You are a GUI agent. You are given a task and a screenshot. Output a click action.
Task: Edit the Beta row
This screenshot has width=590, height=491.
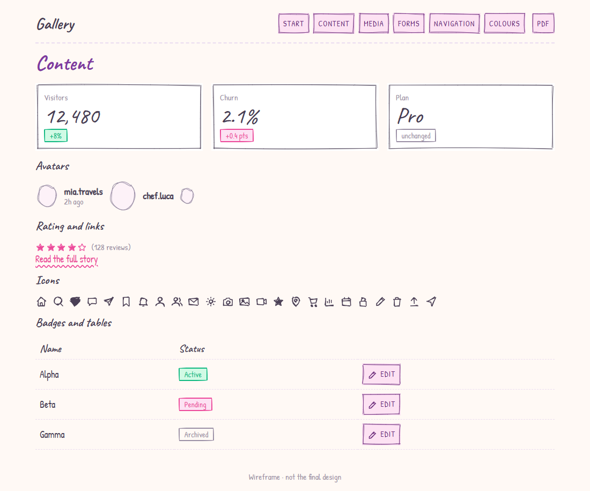point(381,405)
